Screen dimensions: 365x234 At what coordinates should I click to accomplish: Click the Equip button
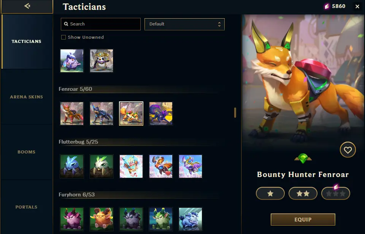tap(303, 220)
